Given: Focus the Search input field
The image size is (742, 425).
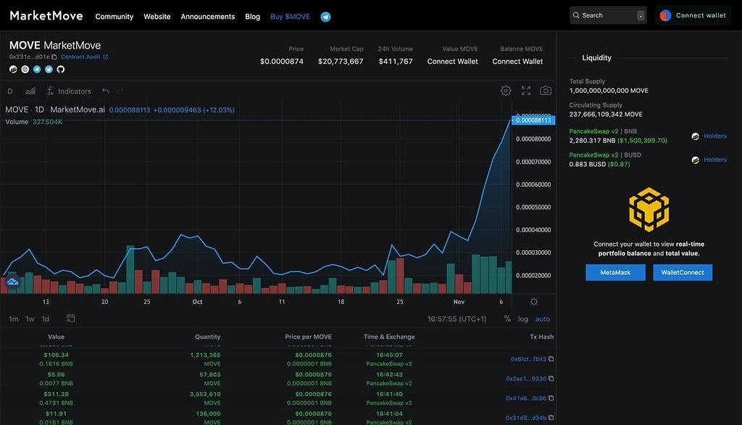Looking at the screenshot, I should tap(608, 16).
